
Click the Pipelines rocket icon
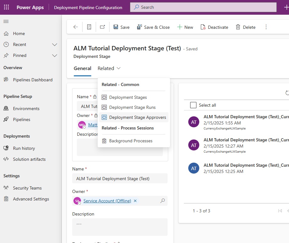(6, 119)
